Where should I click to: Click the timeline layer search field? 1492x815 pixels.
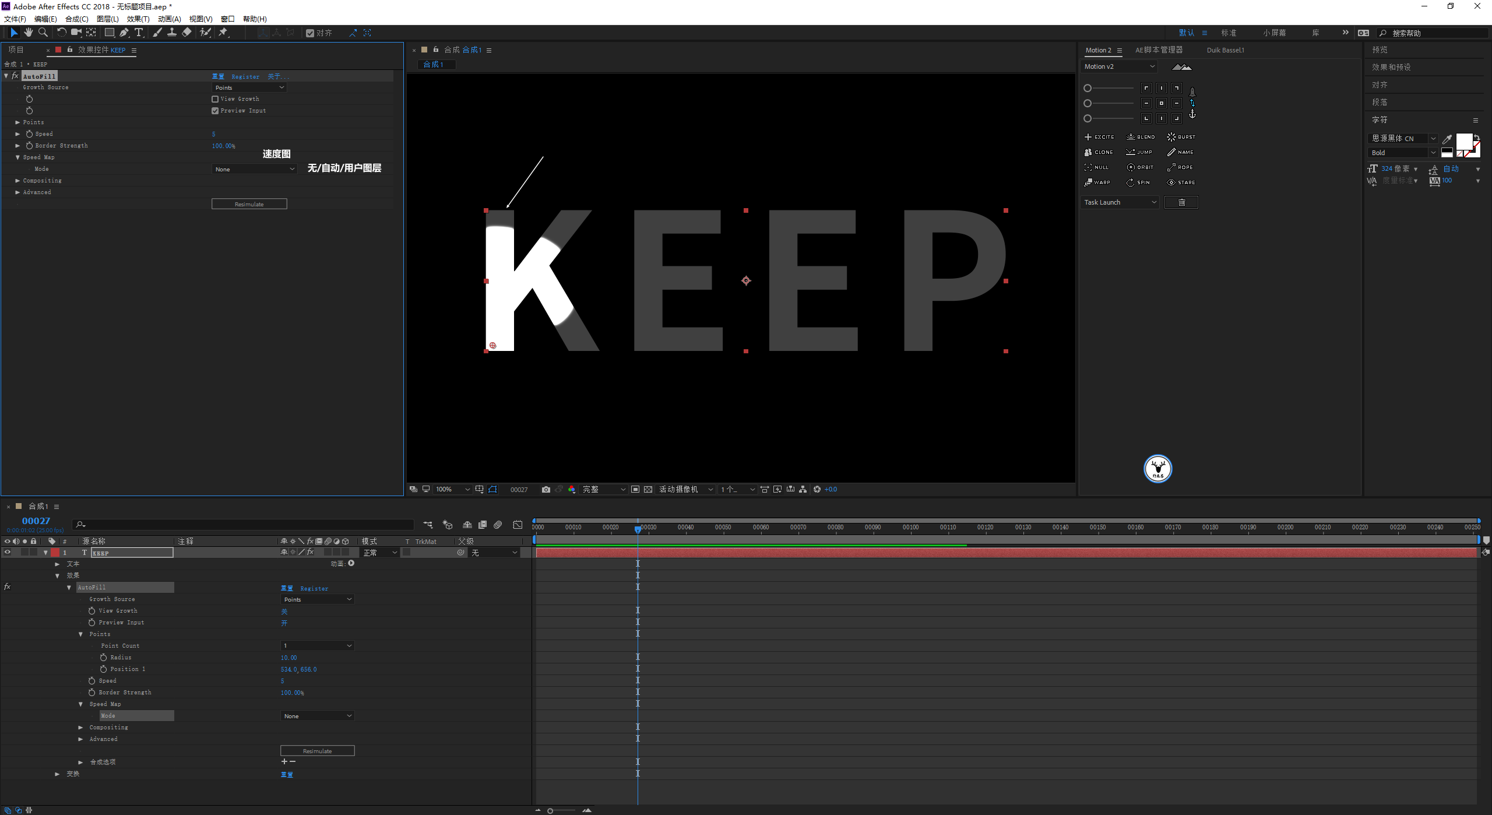[x=245, y=525]
